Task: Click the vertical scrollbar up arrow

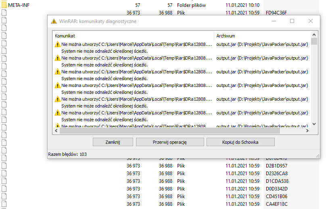Action: 314,35
